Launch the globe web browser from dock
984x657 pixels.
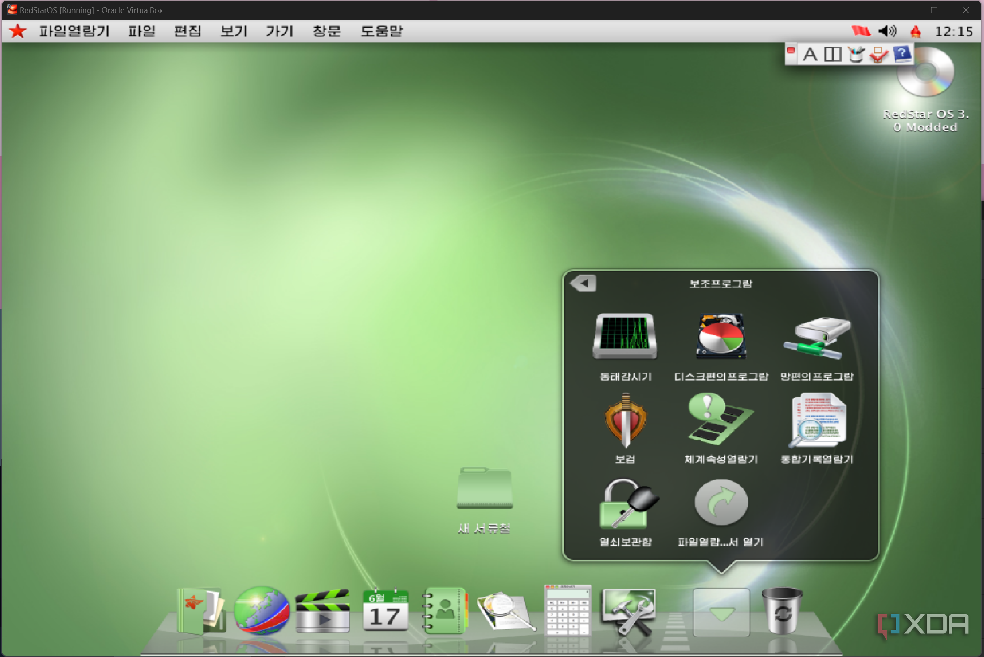click(x=262, y=610)
